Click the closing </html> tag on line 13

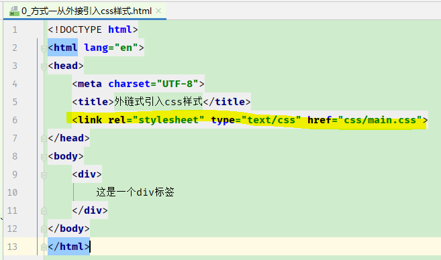tap(69, 247)
